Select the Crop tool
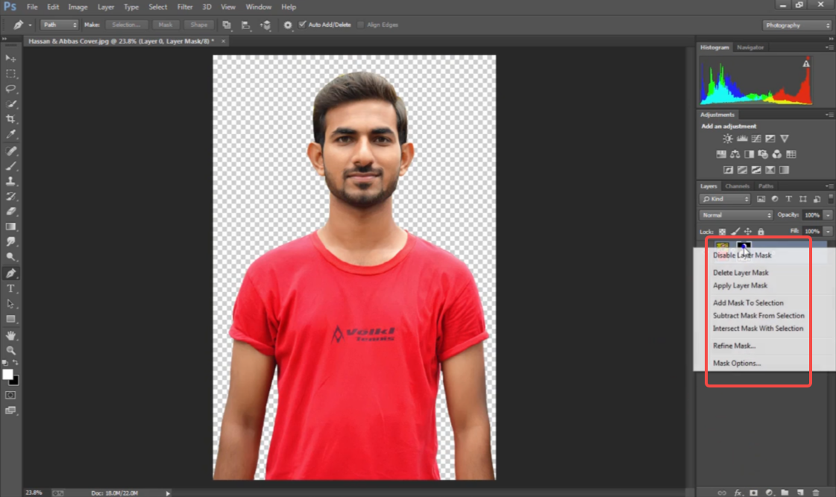Screen dimensions: 836x497 10,119
